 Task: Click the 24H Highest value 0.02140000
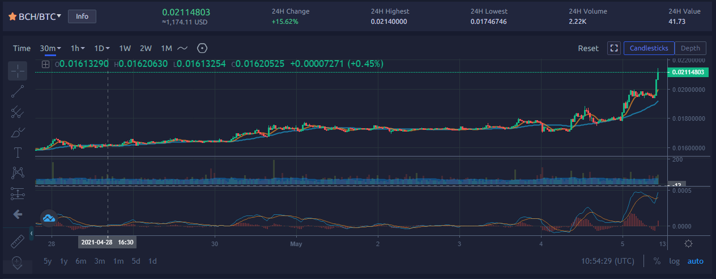(389, 22)
